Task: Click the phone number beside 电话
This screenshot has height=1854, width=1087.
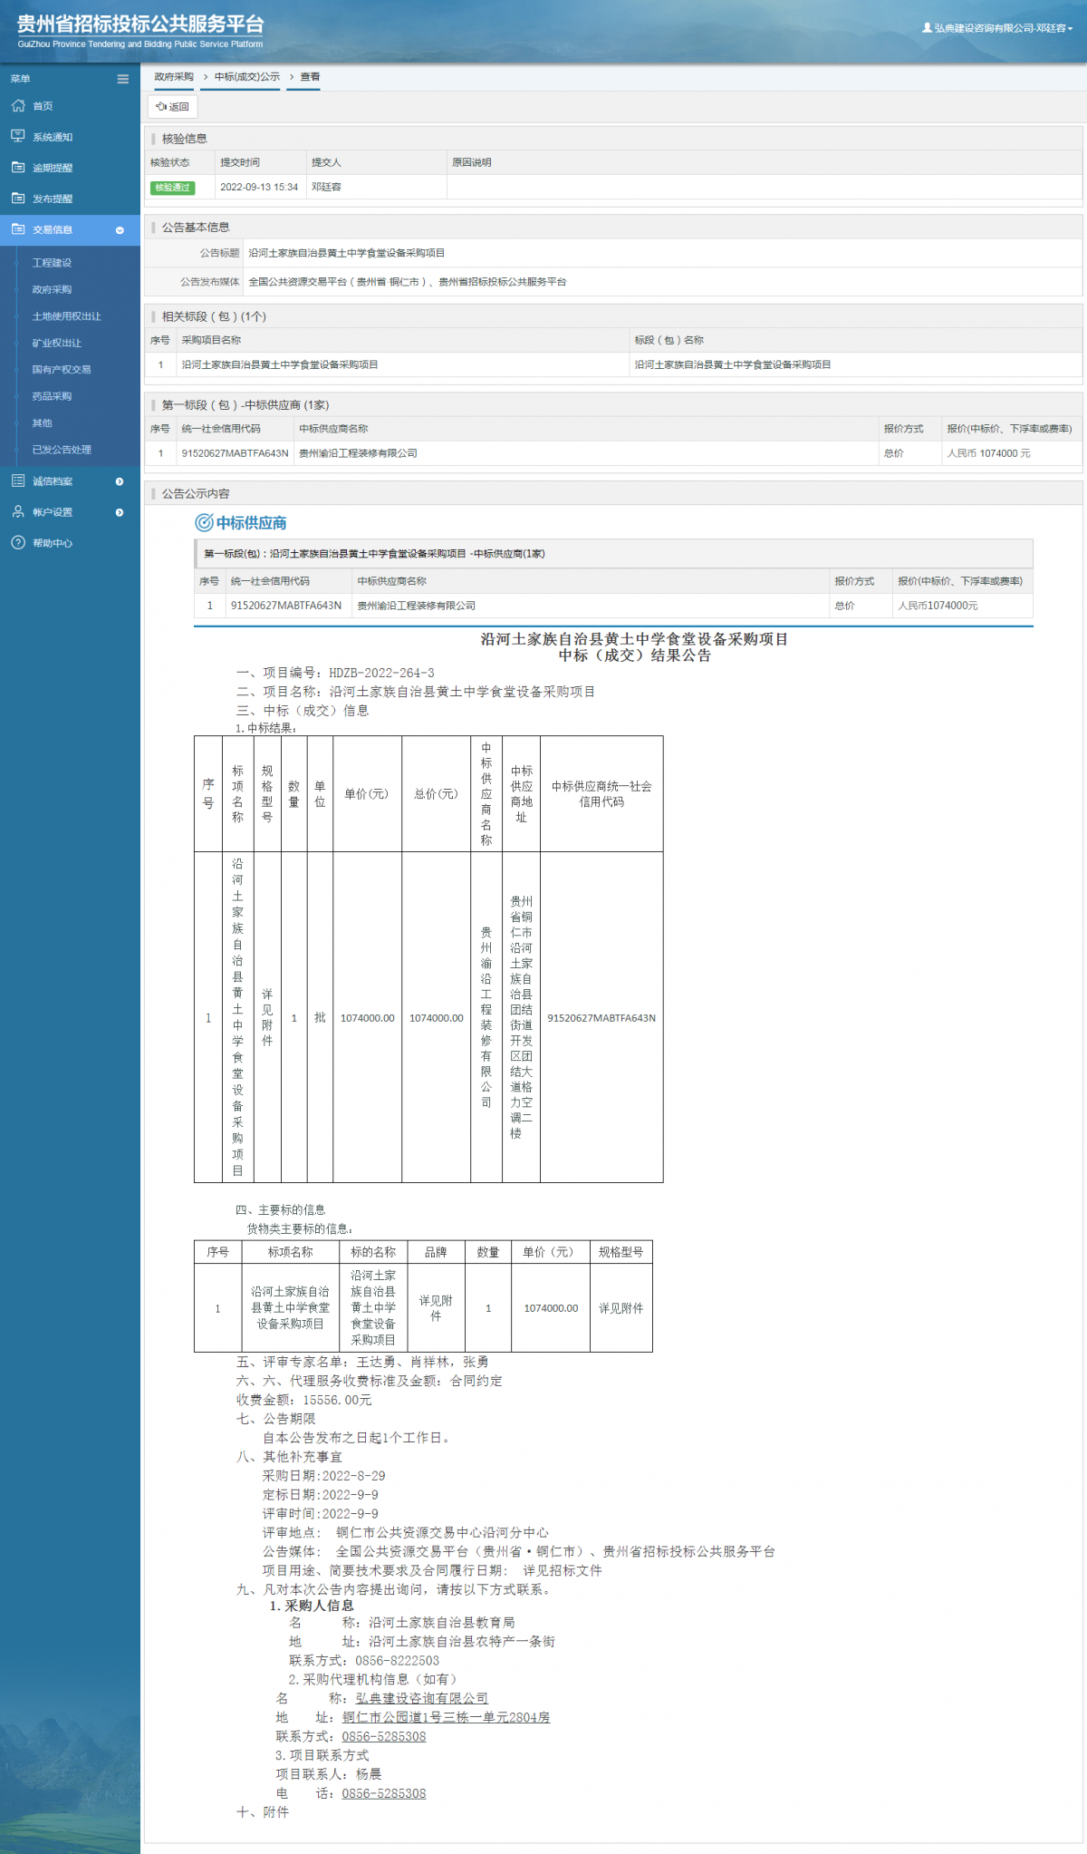Action: coord(384,1793)
